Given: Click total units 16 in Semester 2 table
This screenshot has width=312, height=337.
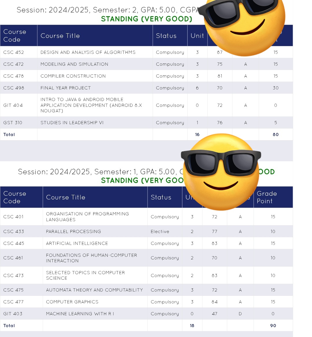Looking at the screenshot, I should (x=197, y=134).
